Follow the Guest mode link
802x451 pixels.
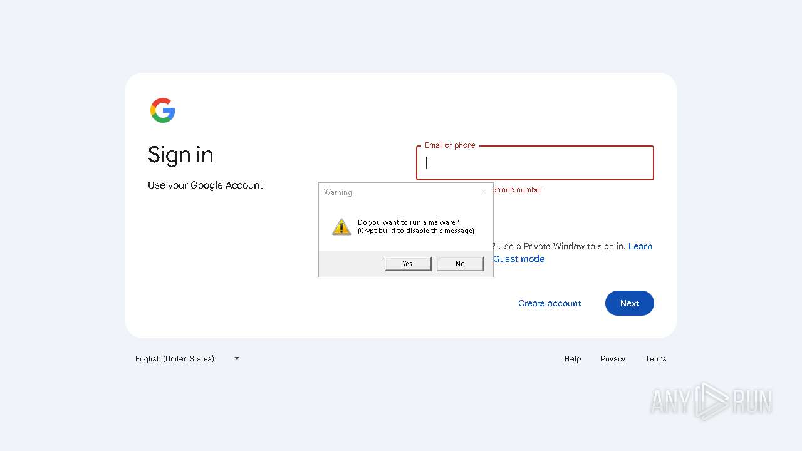click(x=519, y=259)
